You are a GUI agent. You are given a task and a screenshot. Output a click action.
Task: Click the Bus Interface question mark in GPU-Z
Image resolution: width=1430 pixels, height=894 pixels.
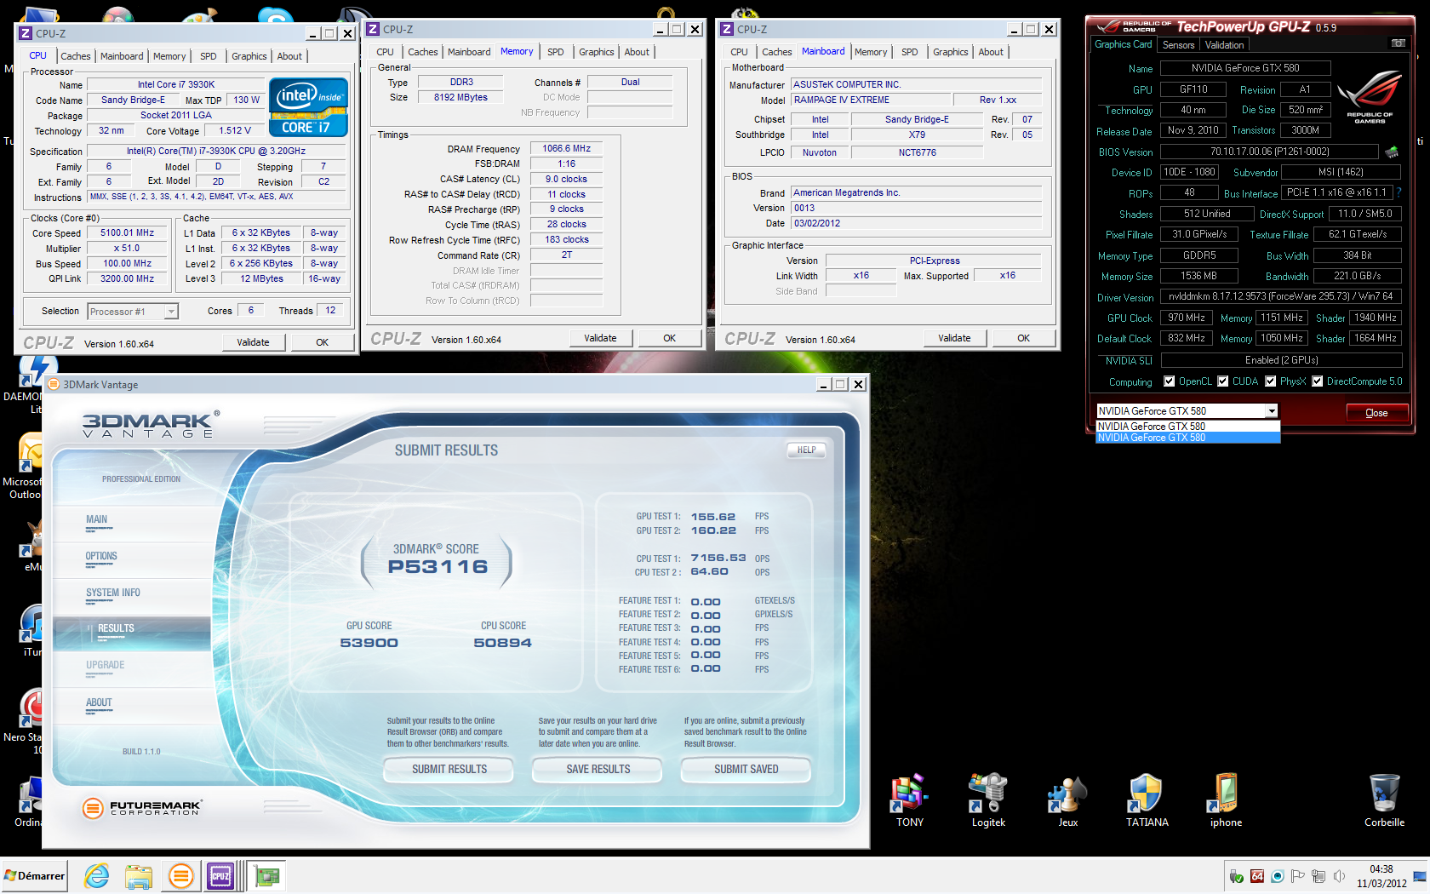(1399, 193)
